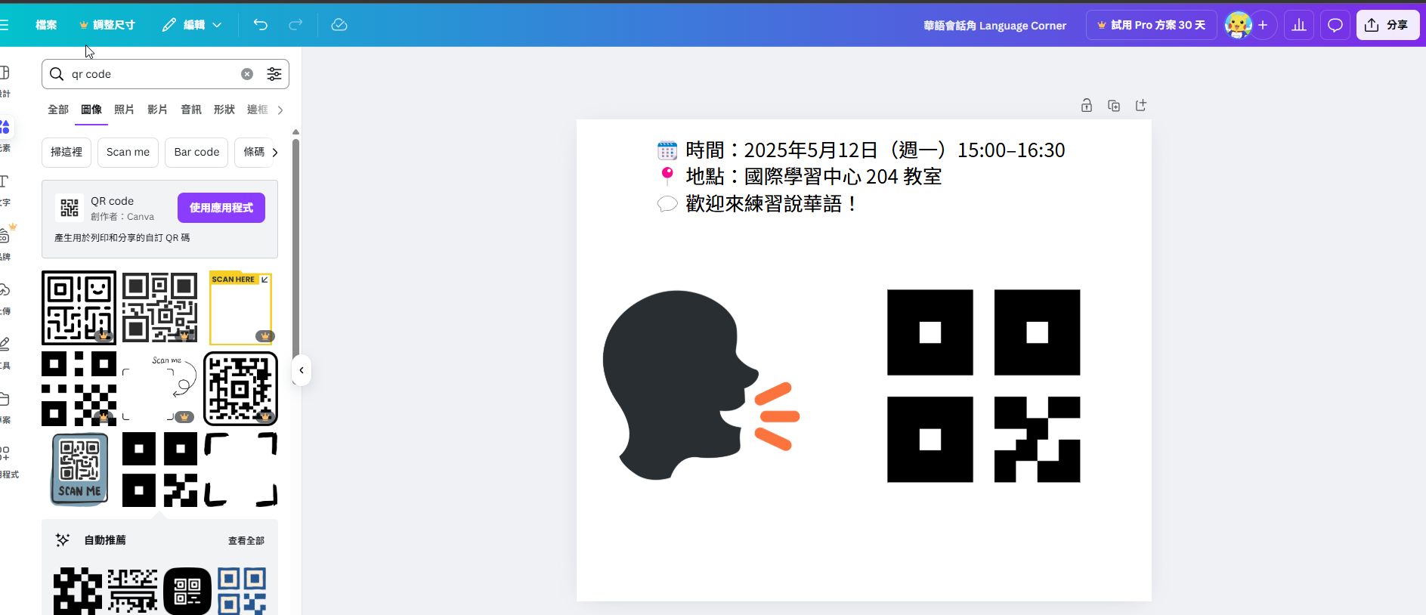1426x615 pixels.
Task: Click the 地點 text line on canvas
Action: click(800, 177)
